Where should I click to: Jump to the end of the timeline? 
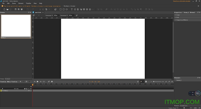pyautogui.click(x=41, y=82)
